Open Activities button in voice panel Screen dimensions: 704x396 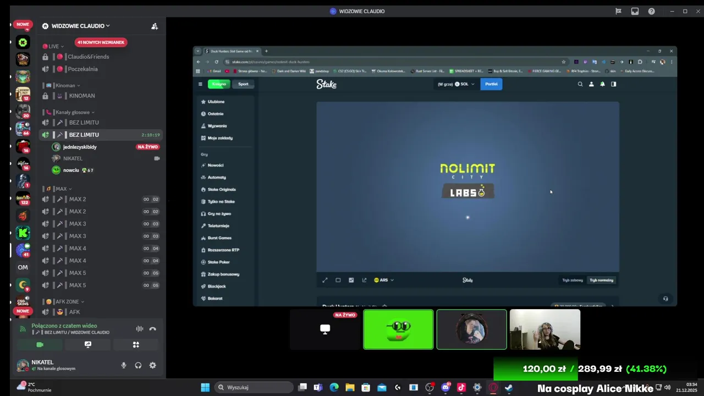click(136, 345)
